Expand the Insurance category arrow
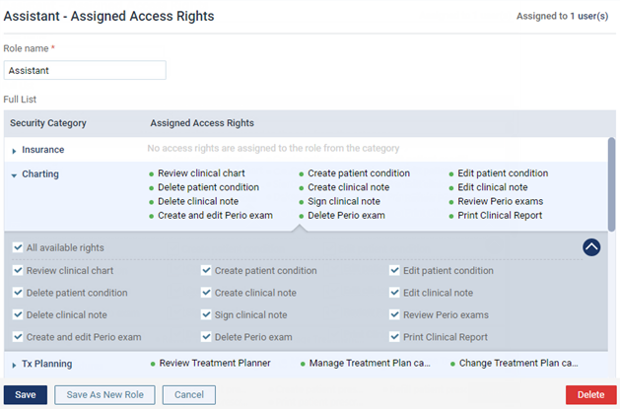620x409 pixels. [x=14, y=151]
